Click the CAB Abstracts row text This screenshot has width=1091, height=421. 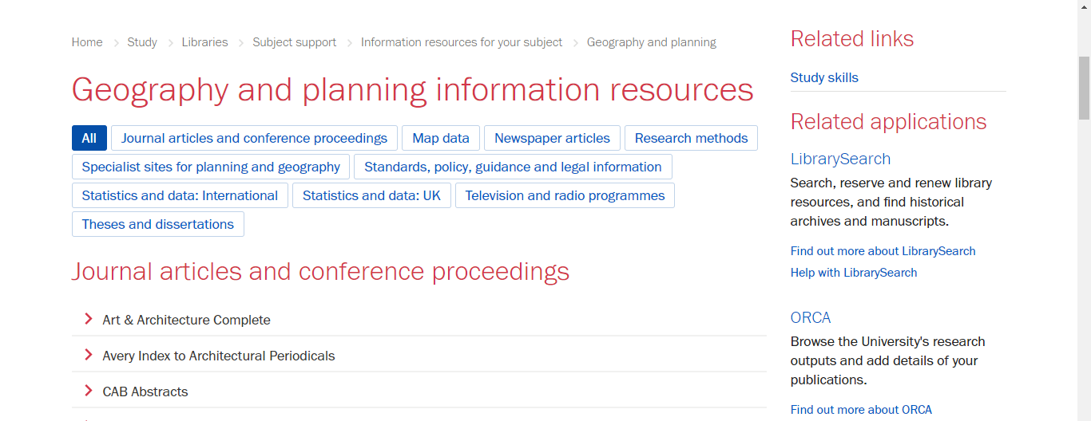click(145, 391)
